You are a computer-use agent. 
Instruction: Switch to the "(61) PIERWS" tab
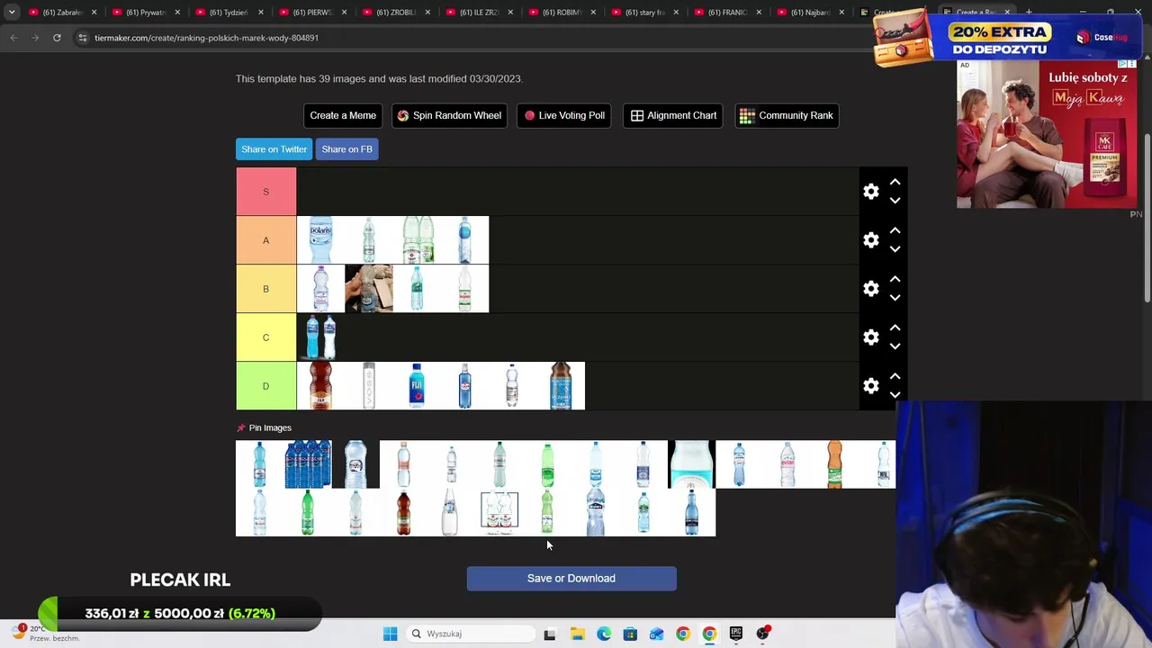point(312,13)
